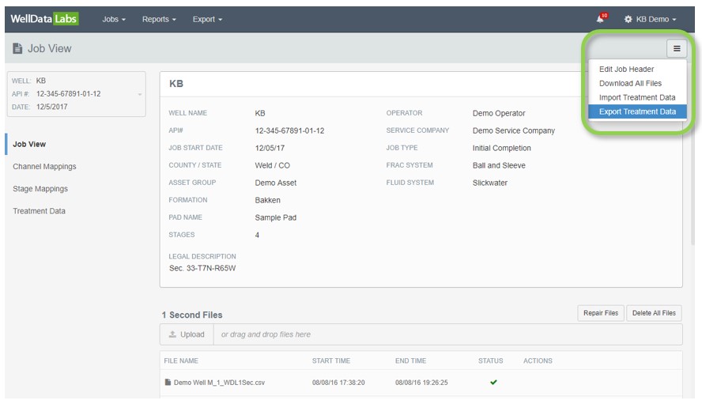Click the notification bell icon
This screenshot has width=702, height=404.
pos(601,19)
